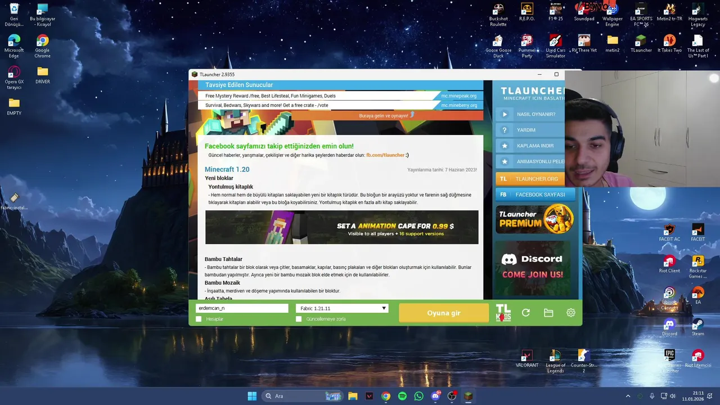Screen dimensions: 720x405
Task: Open KAPLAMA INDIR sidebar item
Action: coord(530,146)
